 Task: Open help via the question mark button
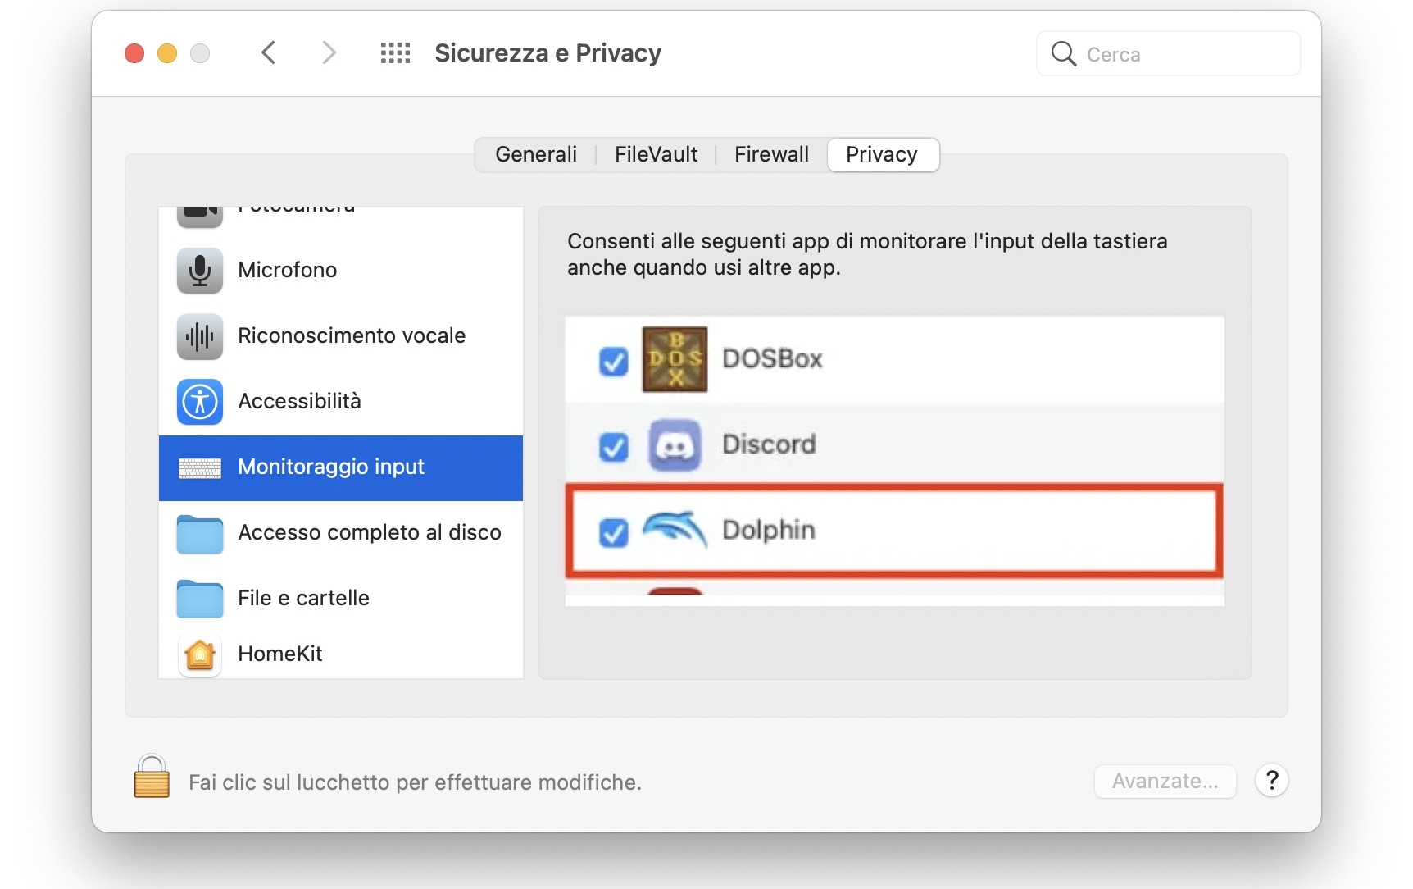(x=1272, y=781)
